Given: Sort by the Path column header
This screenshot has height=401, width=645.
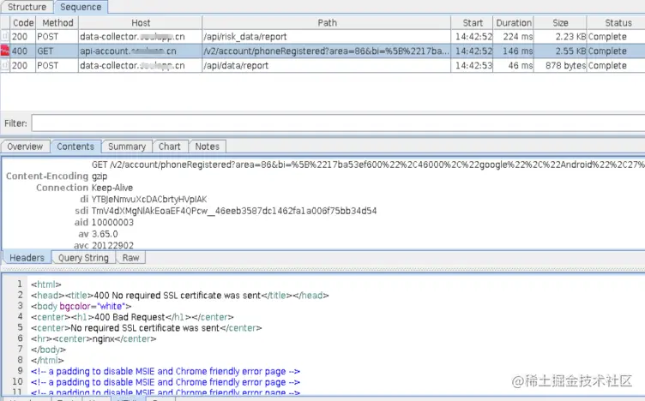Looking at the screenshot, I should [327, 22].
